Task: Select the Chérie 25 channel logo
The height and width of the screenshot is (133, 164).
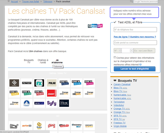Action: tap(52, 126)
